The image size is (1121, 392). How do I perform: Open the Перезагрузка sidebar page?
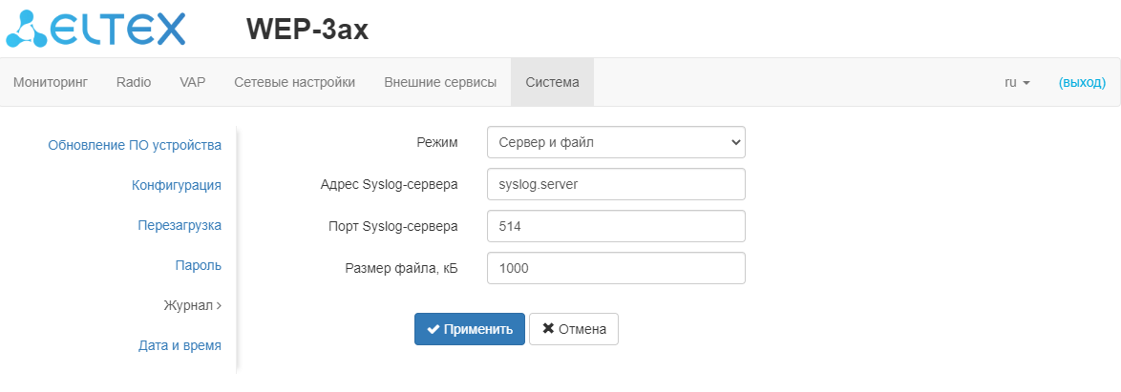click(179, 225)
